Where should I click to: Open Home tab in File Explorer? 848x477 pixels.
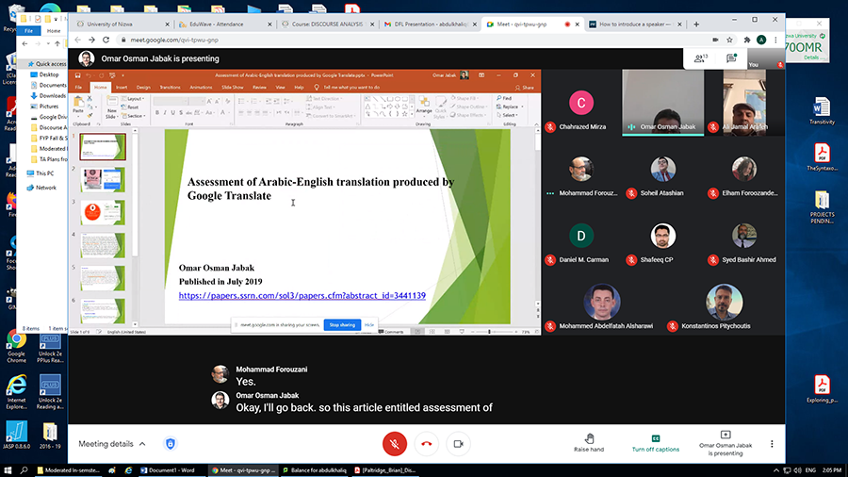54,31
